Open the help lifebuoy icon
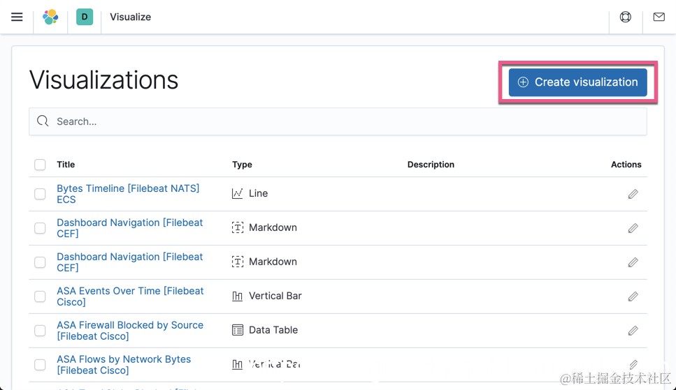 coord(626,17)
